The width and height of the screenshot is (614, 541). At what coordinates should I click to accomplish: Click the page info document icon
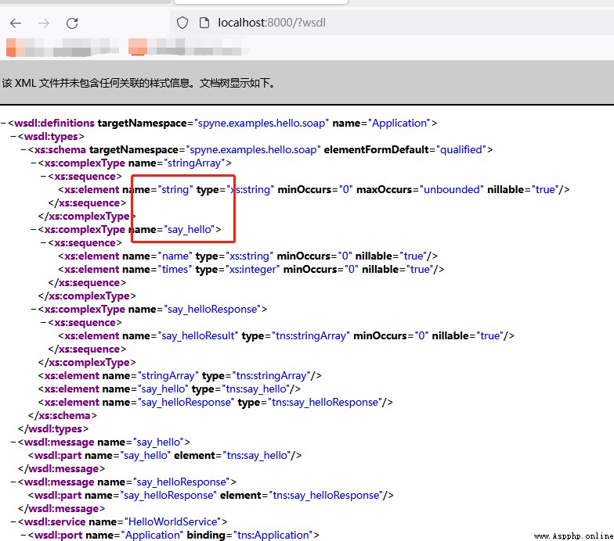tap(204, 23)
